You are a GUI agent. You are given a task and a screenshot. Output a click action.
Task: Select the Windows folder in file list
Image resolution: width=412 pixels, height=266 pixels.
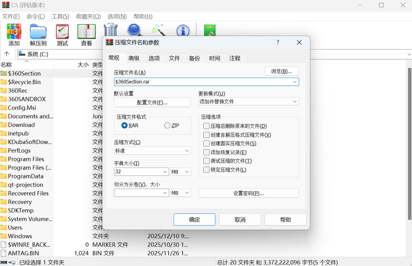(x=21, y=236)
